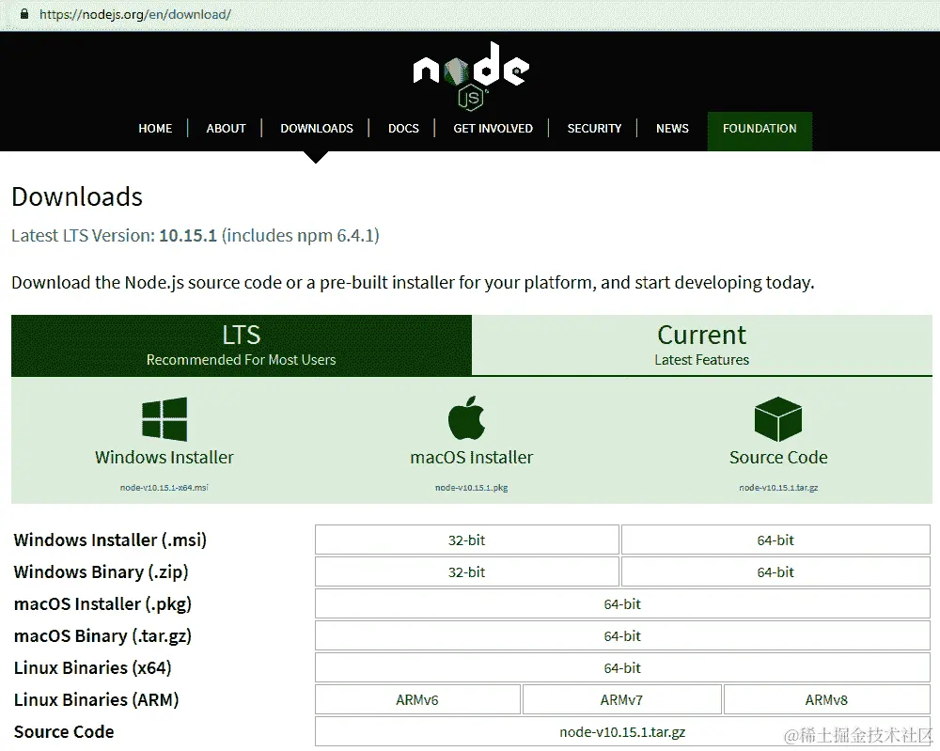Click the macOS Installer label
This screenshot has width=940, height=751.
(x=471, y=458)
